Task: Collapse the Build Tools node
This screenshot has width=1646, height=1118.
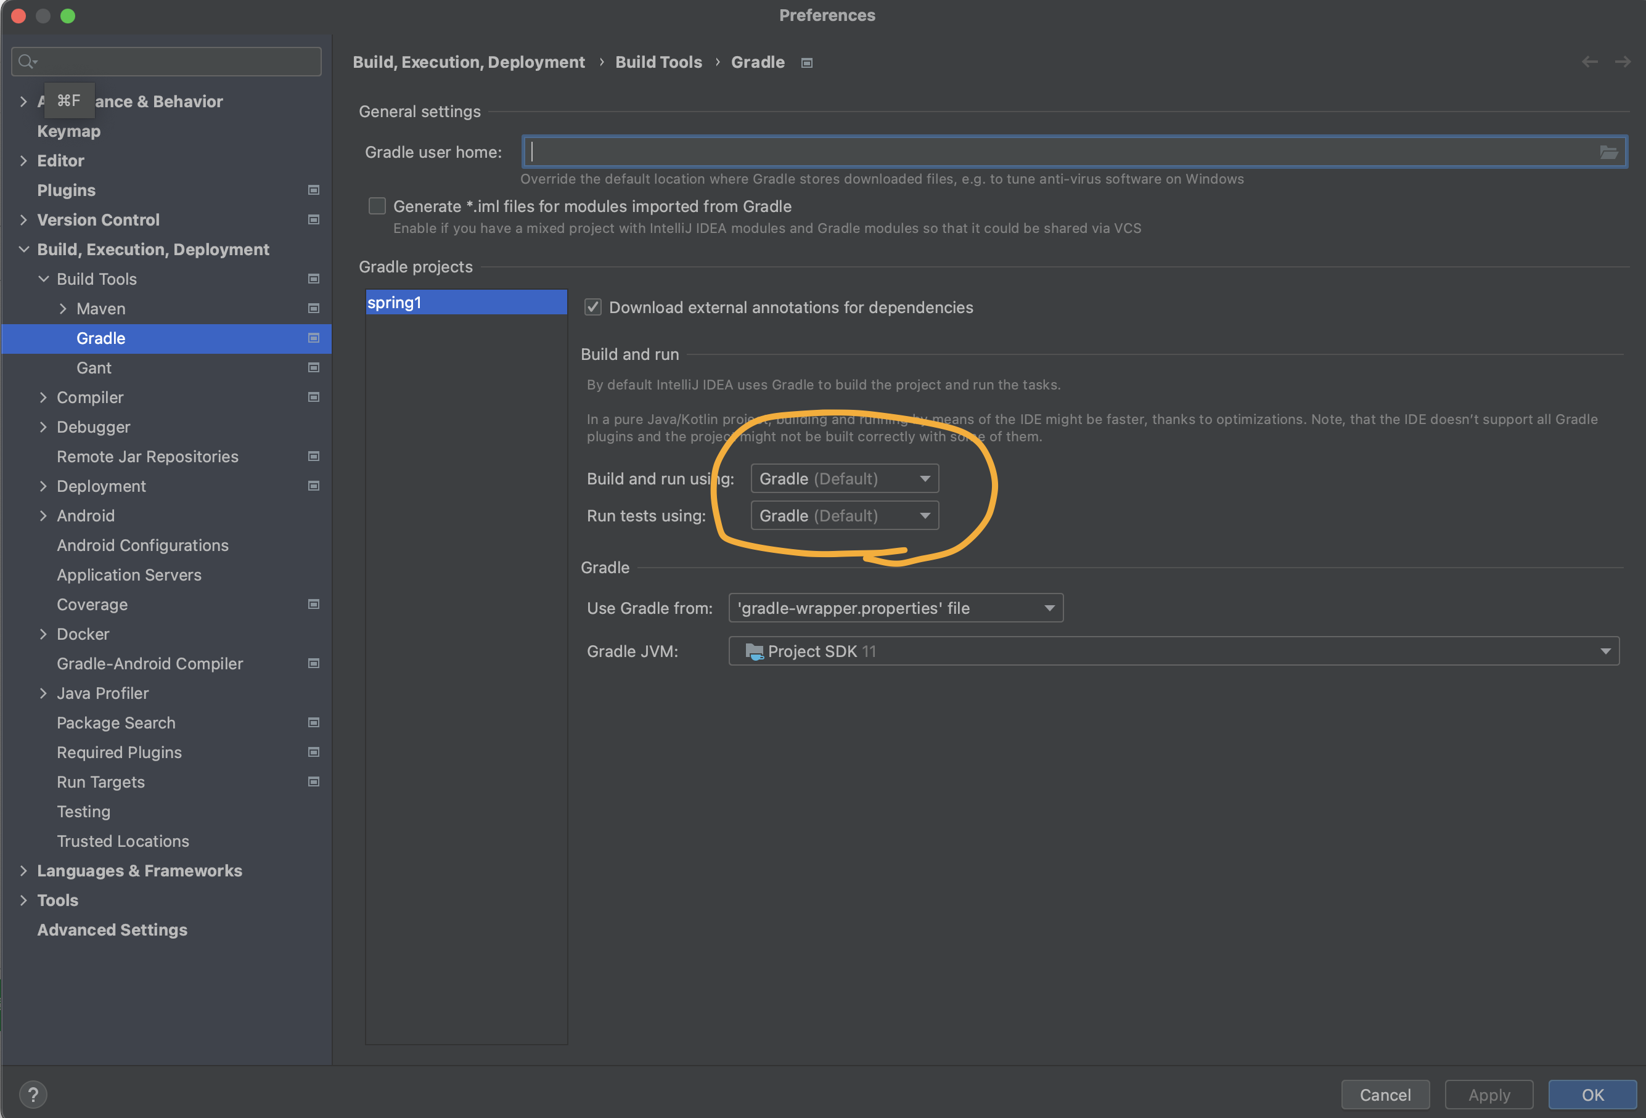Action: pyautogui.click(x=43, y=279)
